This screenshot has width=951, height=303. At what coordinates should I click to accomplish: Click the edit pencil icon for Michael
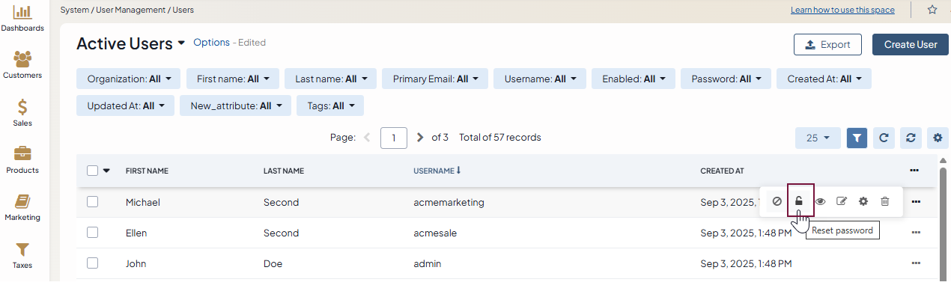pos(842,201)
